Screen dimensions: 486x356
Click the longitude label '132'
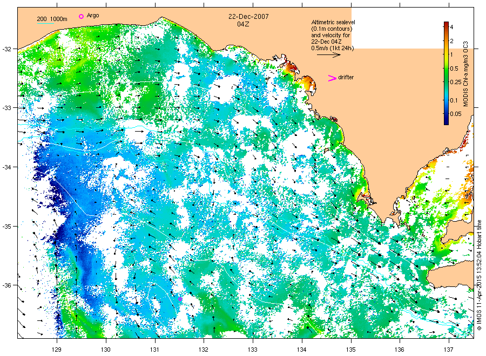204,350
